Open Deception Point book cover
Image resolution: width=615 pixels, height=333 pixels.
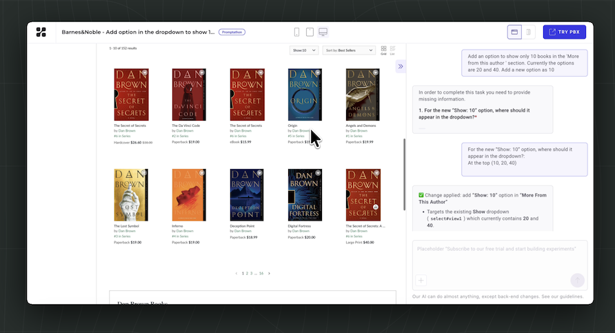pyautogui.click(x=247, y=195)
